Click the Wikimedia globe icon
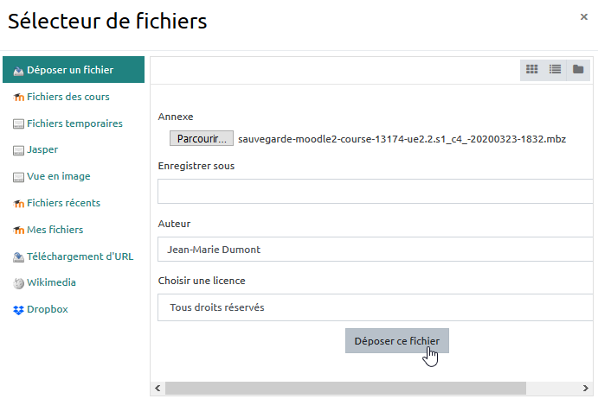The width and height of the screenshot is (598, 405). (x=18, y=282)
